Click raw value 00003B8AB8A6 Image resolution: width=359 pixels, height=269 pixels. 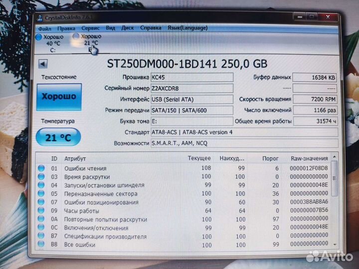(309, 202)
